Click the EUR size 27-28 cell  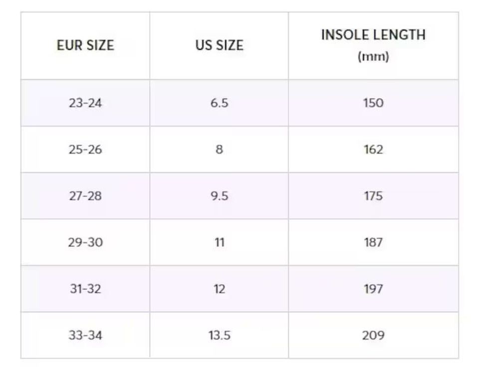[85, 196]
